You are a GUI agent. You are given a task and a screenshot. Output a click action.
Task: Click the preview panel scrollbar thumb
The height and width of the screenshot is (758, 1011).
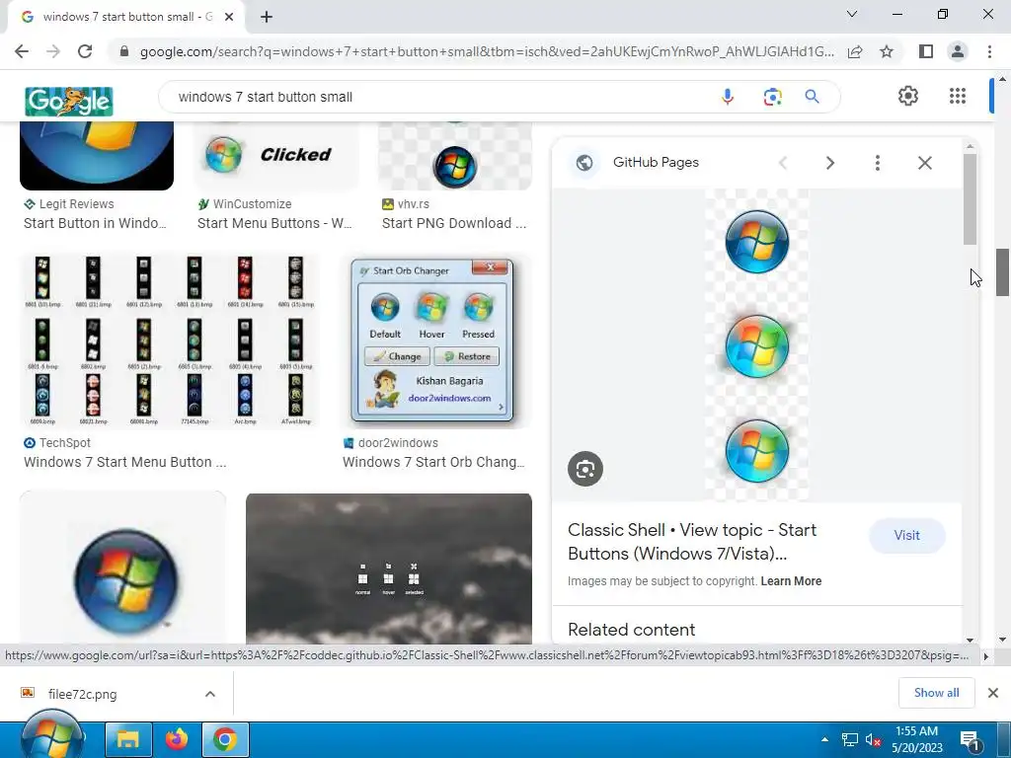click(x=970, y=199)
